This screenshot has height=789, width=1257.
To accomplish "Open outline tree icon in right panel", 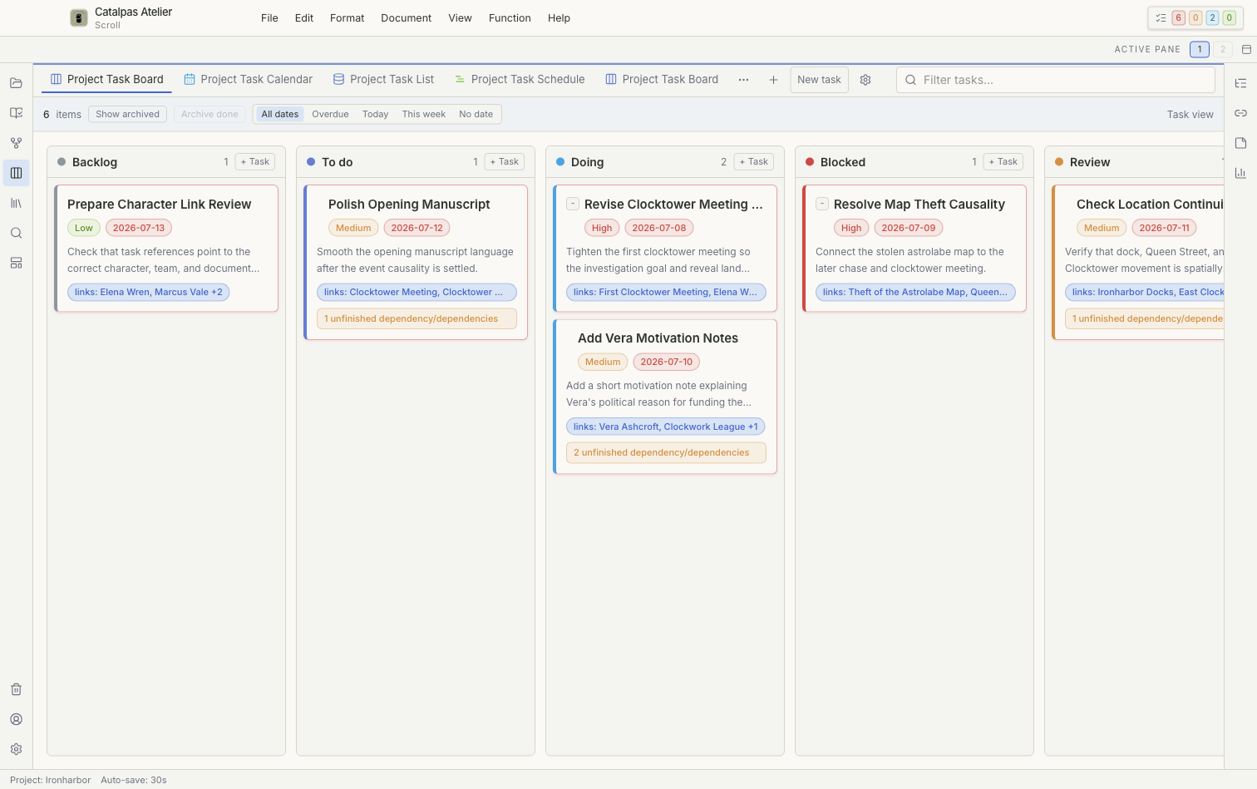I will click(1240, 83).
